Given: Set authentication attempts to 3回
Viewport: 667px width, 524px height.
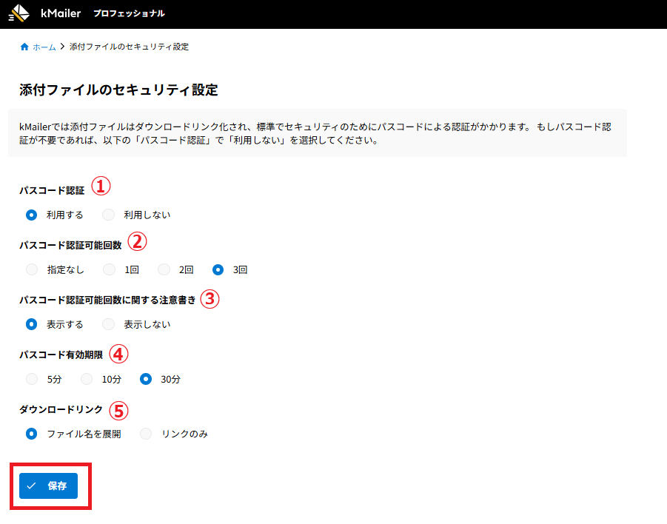Looking at the screenshot, I should (x=218, y=269).
